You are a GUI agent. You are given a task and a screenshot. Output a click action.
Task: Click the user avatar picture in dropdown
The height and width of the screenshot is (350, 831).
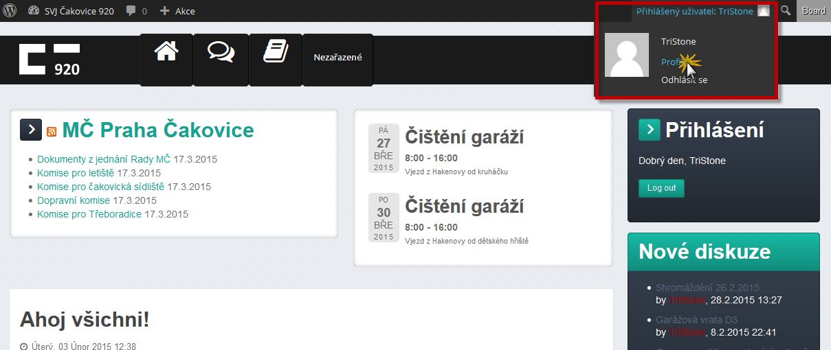pyautogui.click(x=627, y=55)
